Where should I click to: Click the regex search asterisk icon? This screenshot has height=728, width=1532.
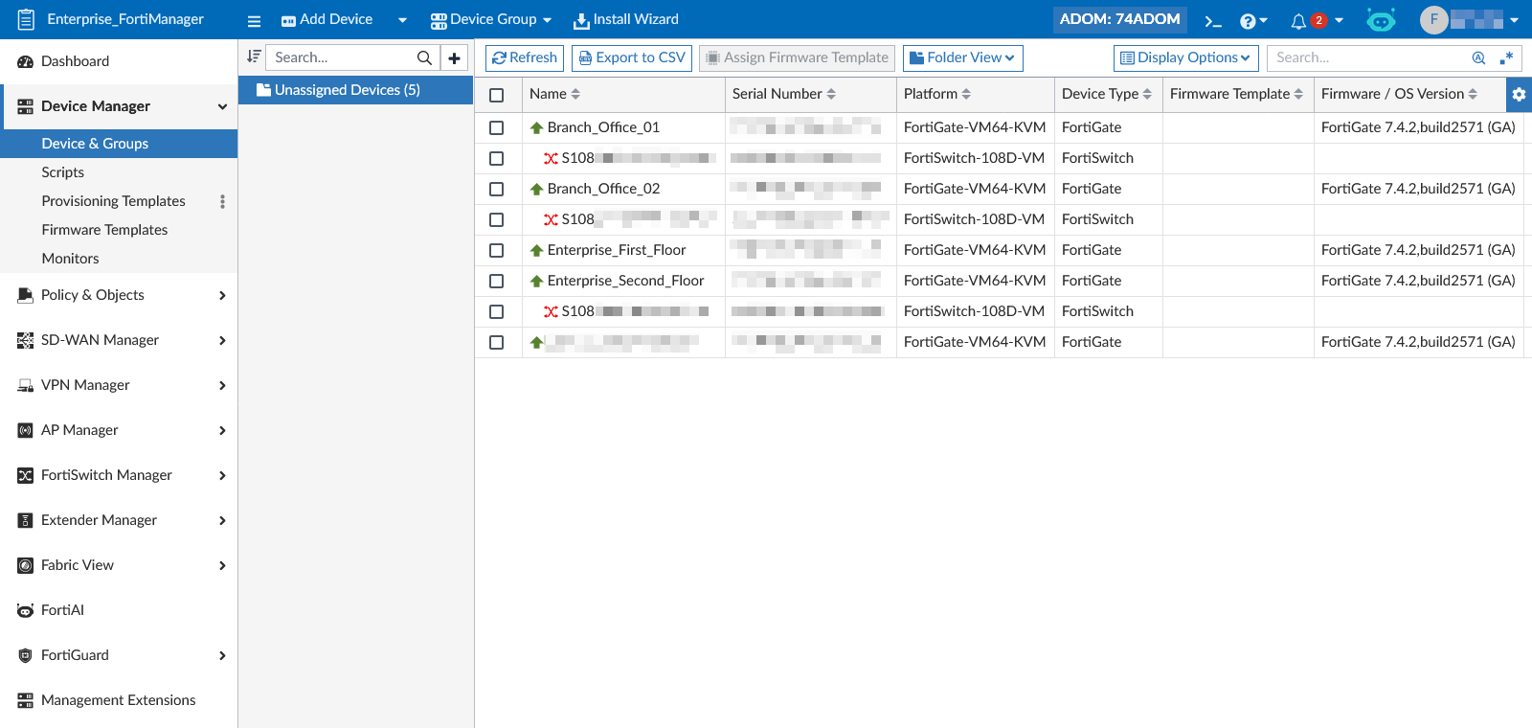(1507, 57)
